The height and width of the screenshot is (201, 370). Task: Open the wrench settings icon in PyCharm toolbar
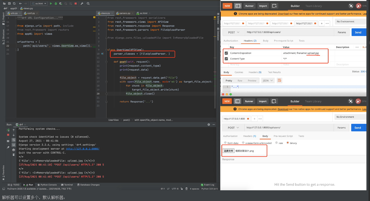pos(82,4)
